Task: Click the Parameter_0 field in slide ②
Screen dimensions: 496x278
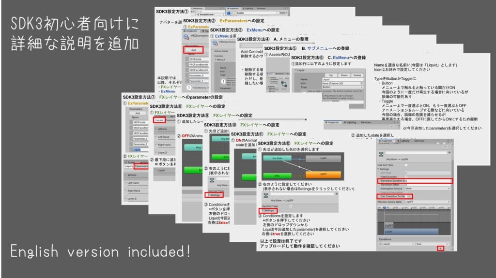Action: tap(198, 75)
